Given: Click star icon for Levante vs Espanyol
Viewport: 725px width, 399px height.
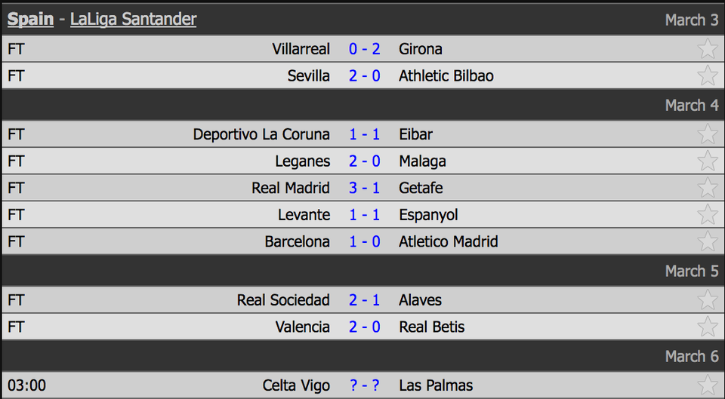Looking at the screenshot, I should 708,215.
